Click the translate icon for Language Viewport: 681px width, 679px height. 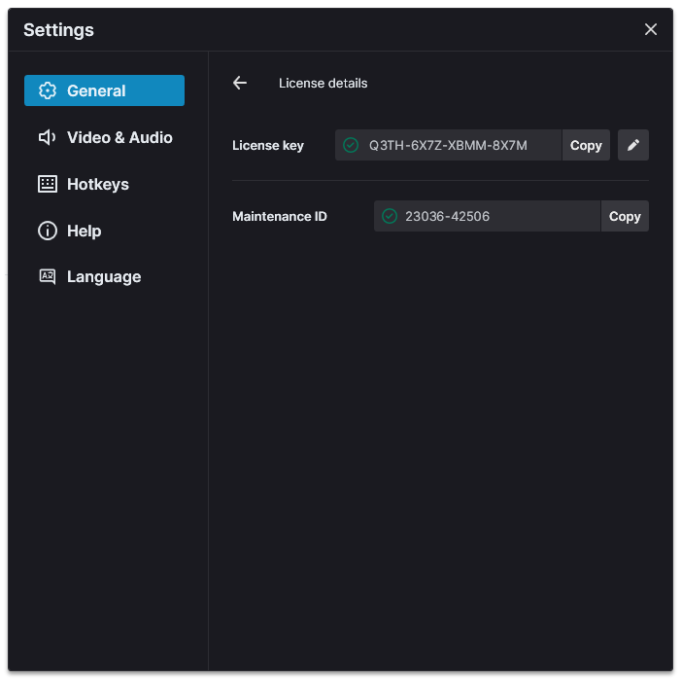click(48, 276)
